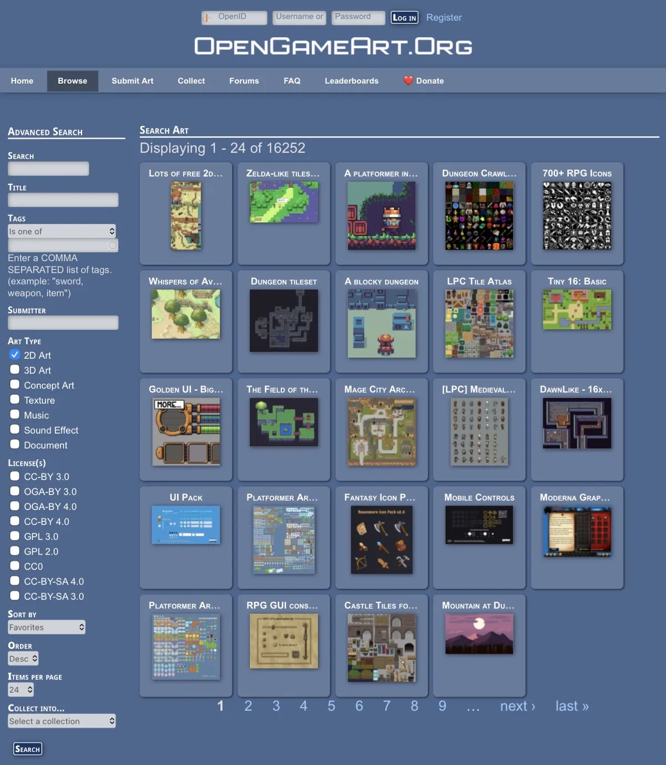
Task: Open Golden UI thumbnail image
Action: tap(186, 432)
